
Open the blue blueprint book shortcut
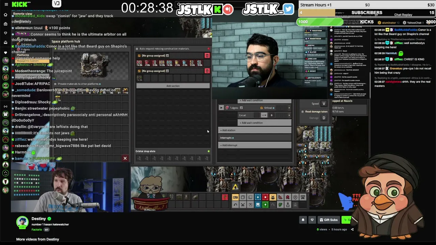tap(258, 205)
